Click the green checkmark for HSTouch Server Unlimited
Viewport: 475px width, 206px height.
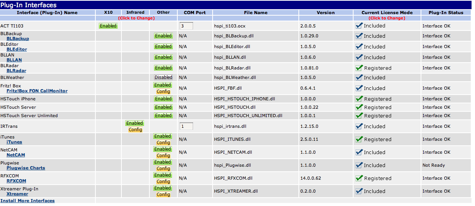(x=359, y=116)
